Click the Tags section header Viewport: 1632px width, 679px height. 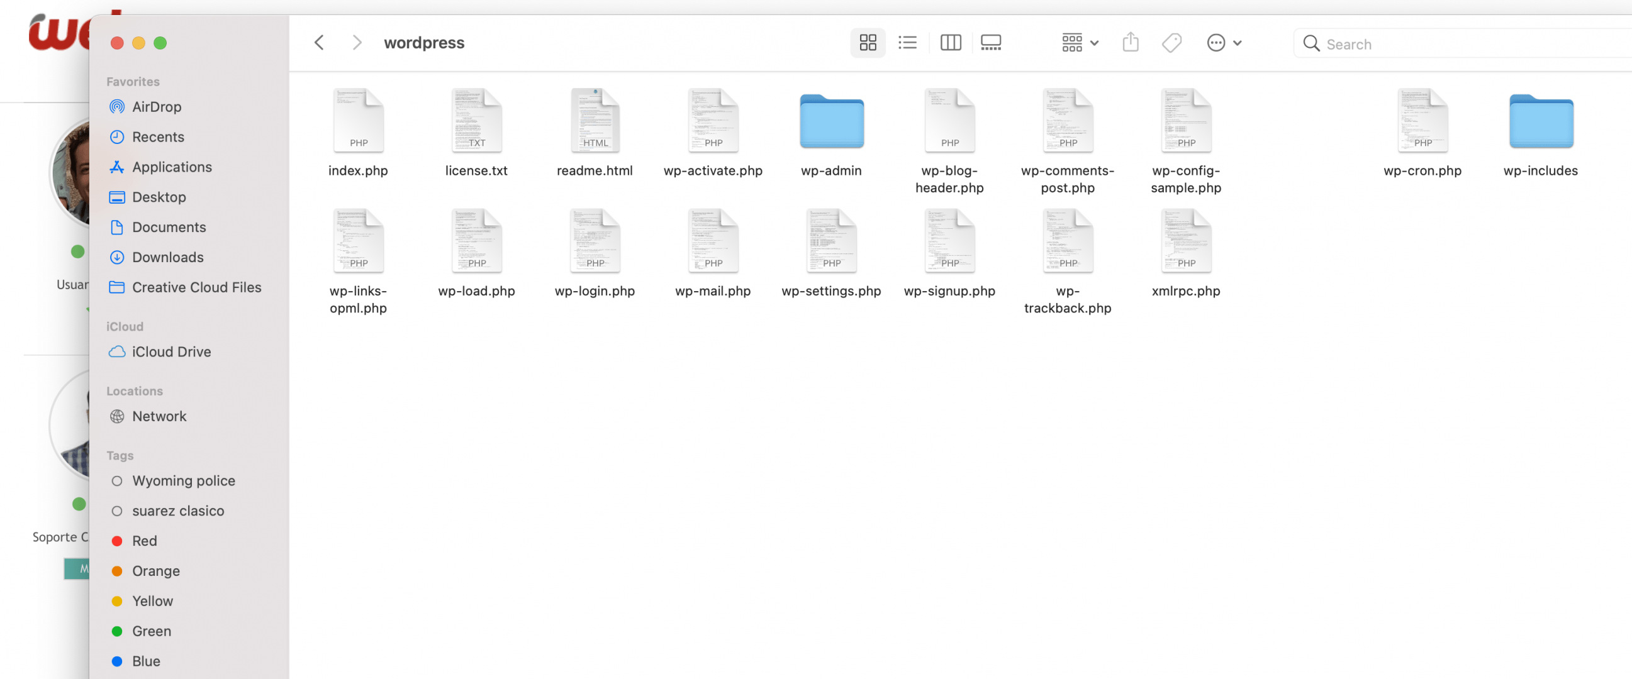(120, 456)
